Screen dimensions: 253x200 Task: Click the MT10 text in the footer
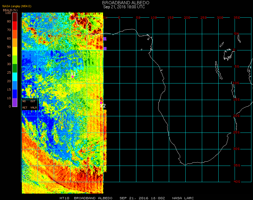tap(64, 198)
